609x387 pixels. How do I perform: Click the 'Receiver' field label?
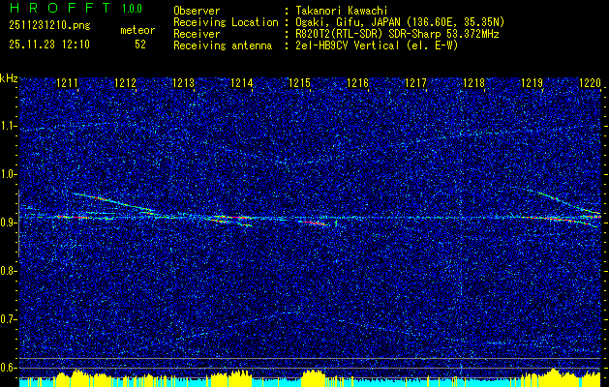[x=197, y=34]
